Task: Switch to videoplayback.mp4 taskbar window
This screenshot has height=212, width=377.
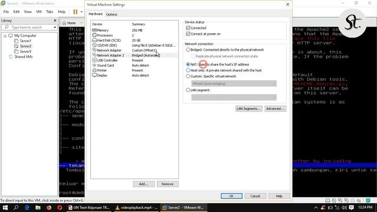Action: click(136, 207)
